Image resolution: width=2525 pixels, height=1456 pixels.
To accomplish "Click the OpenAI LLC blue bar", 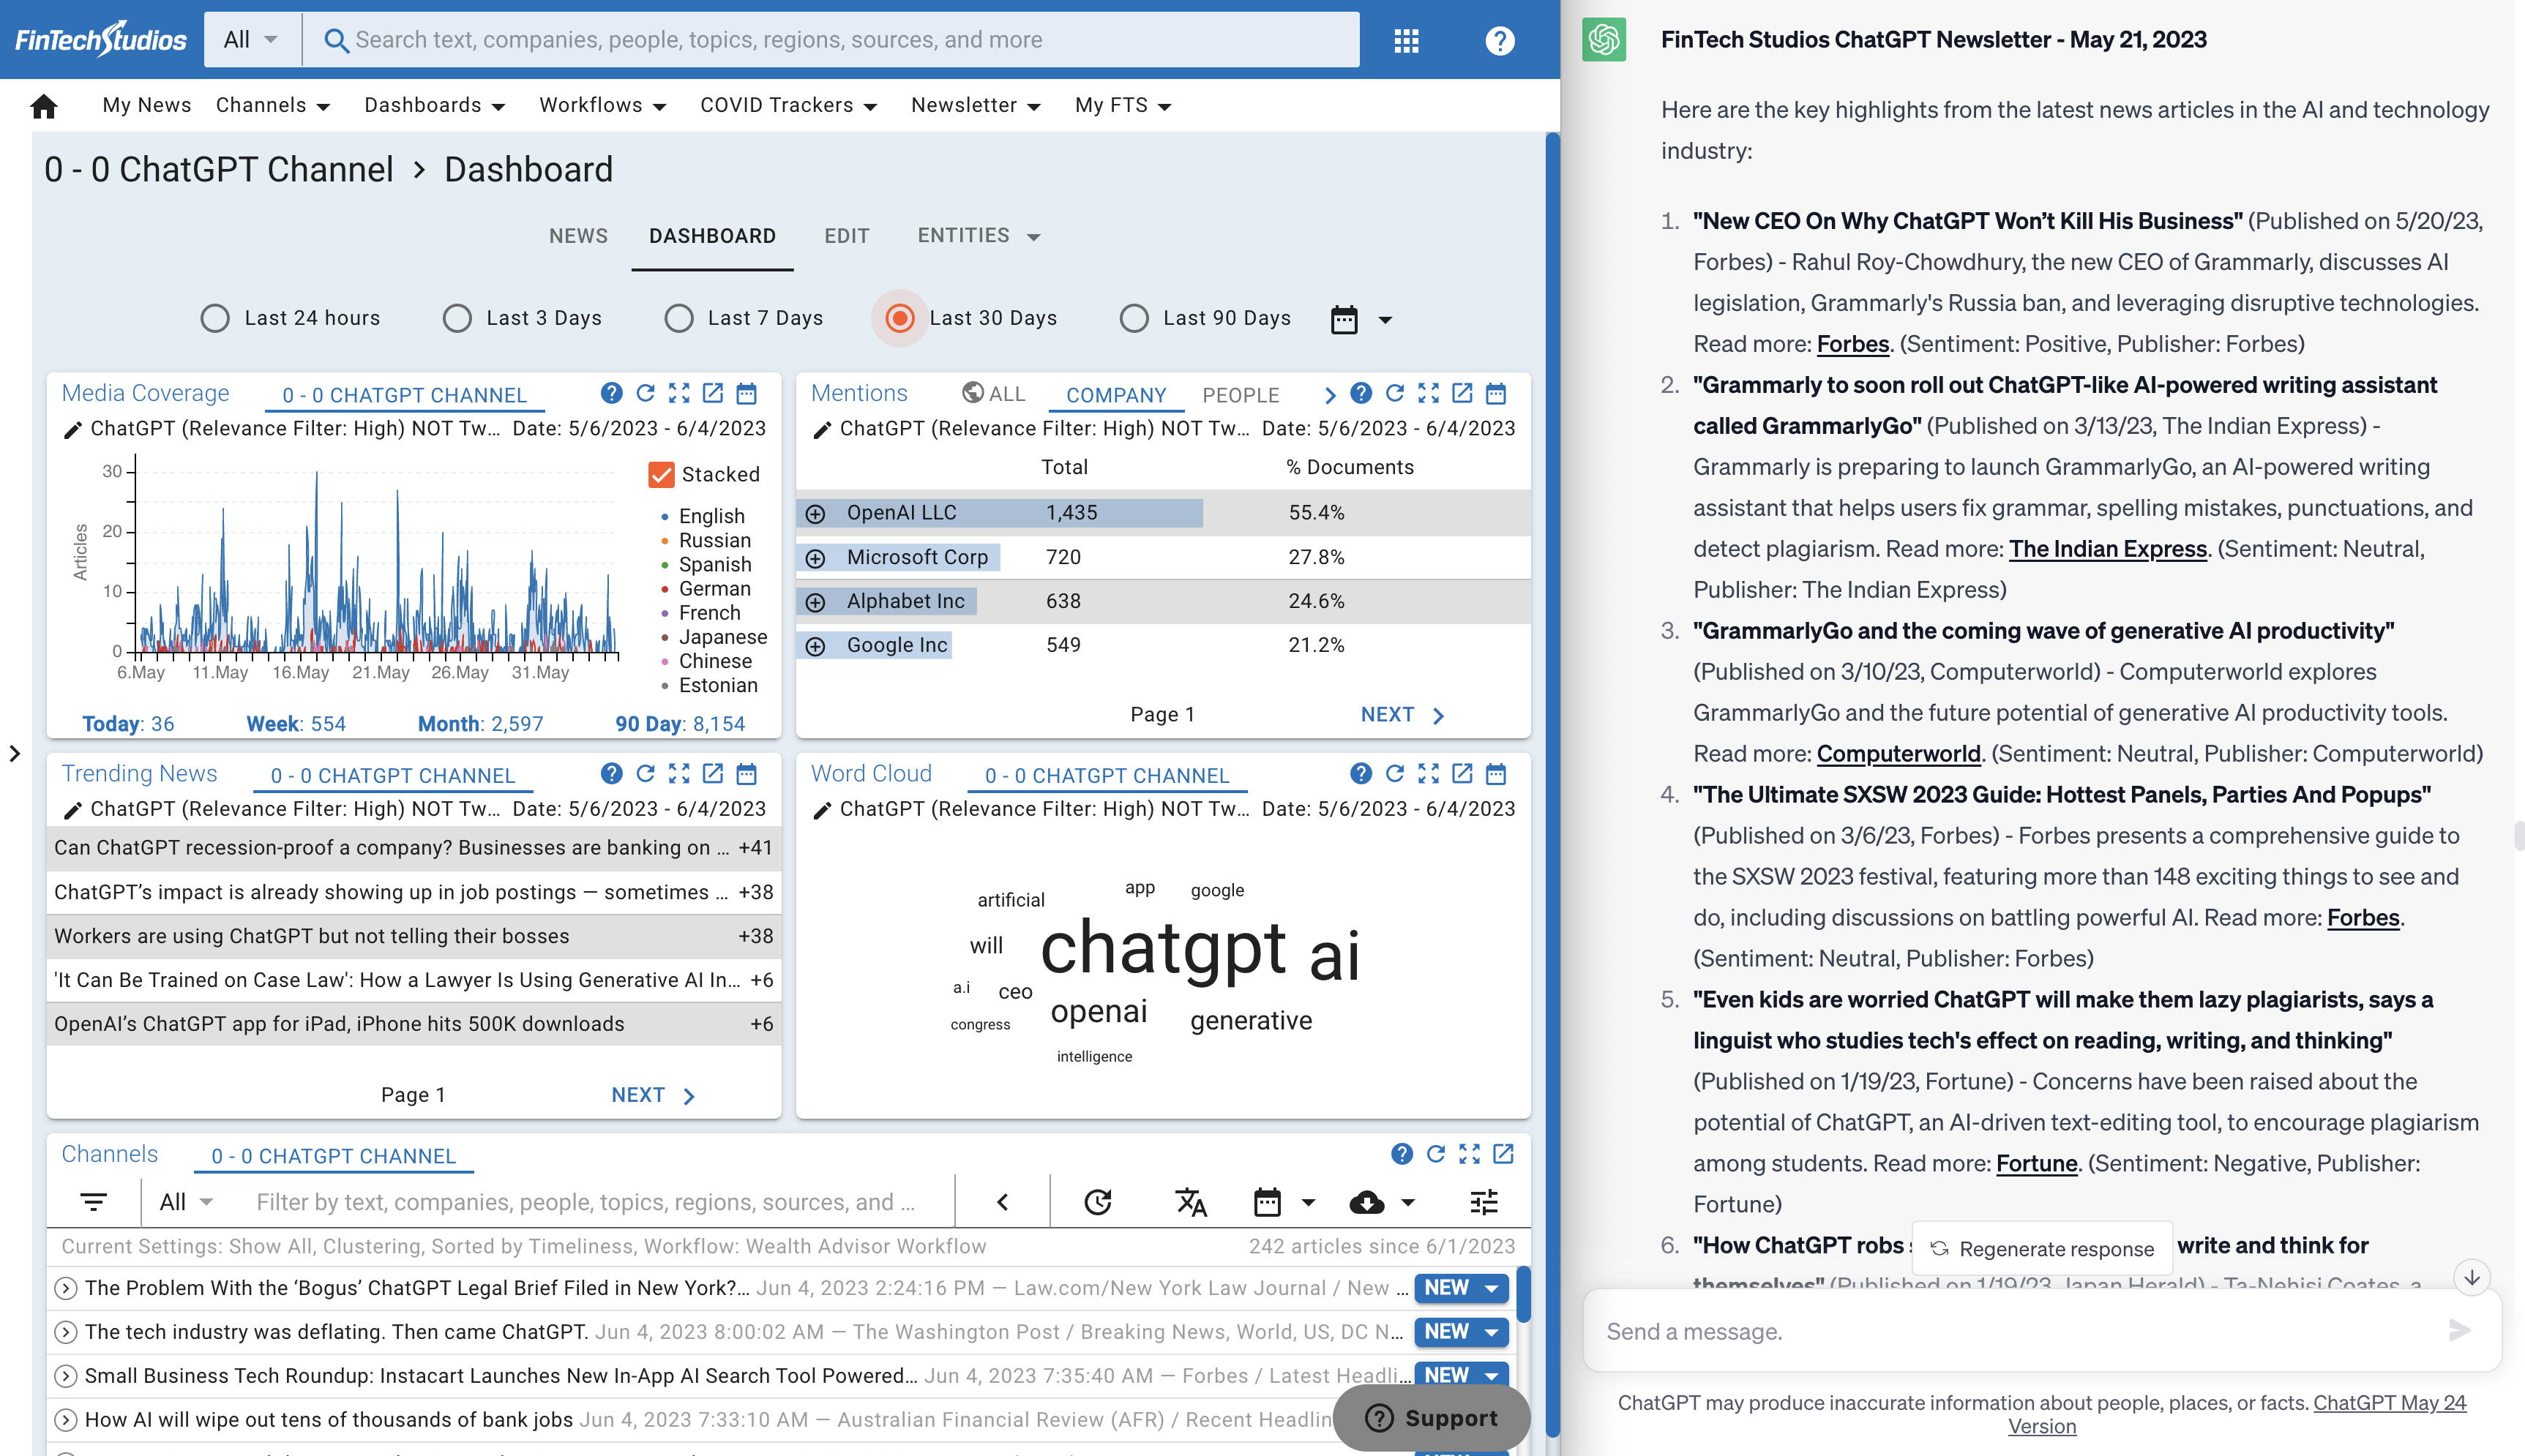I will (1000, 513).
